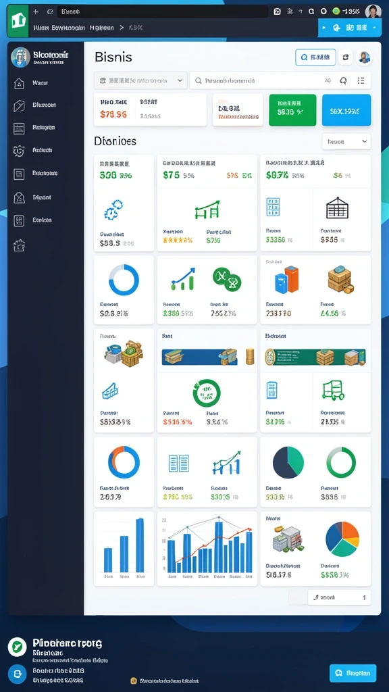Open new tab with the plus icon
Screen dimensions: 389x692
coord(36,12)
